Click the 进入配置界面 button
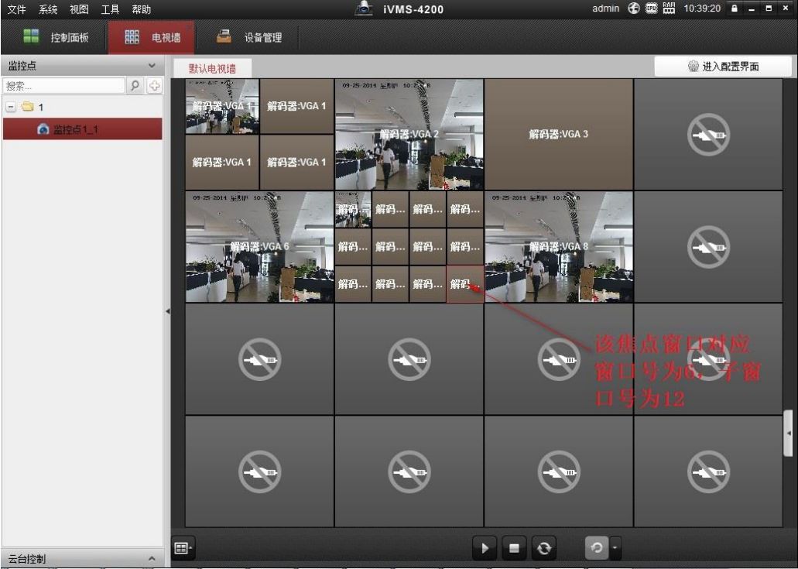Screen dimensions: 798x569 [x=722, y=67]
